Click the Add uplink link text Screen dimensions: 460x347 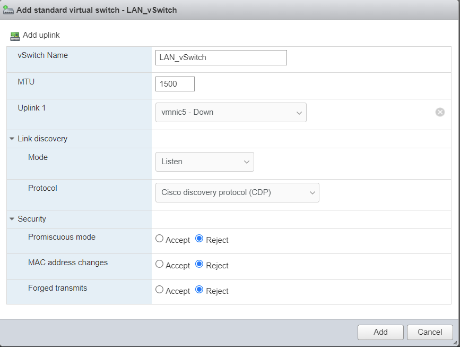[41, 35]
